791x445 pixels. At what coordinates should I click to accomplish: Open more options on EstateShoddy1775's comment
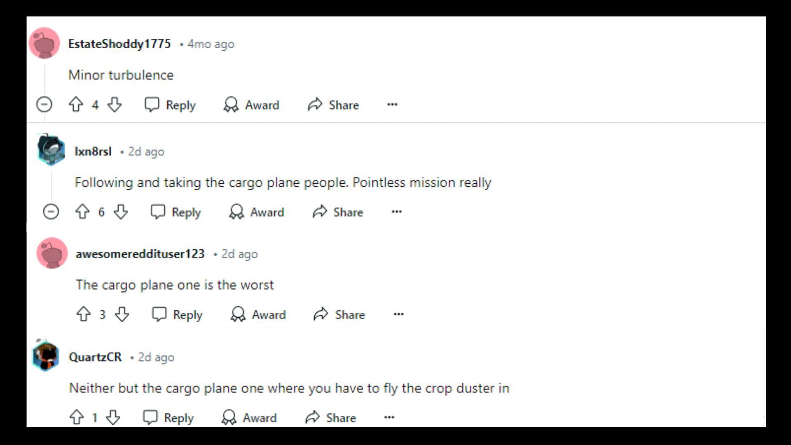point(392,105)
